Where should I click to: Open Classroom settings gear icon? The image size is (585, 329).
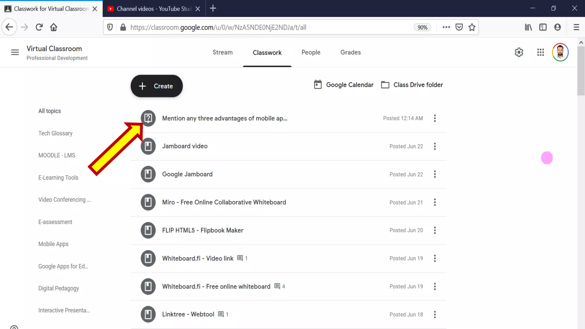[519, 52]
